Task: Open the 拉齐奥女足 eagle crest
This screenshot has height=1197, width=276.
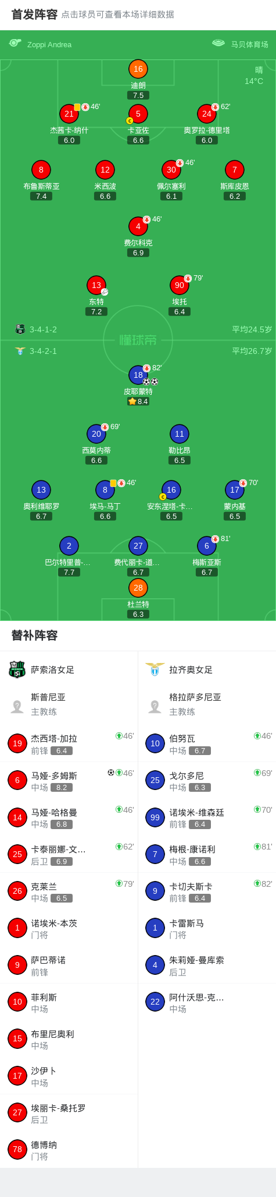Action: click(x=155, y=669)
